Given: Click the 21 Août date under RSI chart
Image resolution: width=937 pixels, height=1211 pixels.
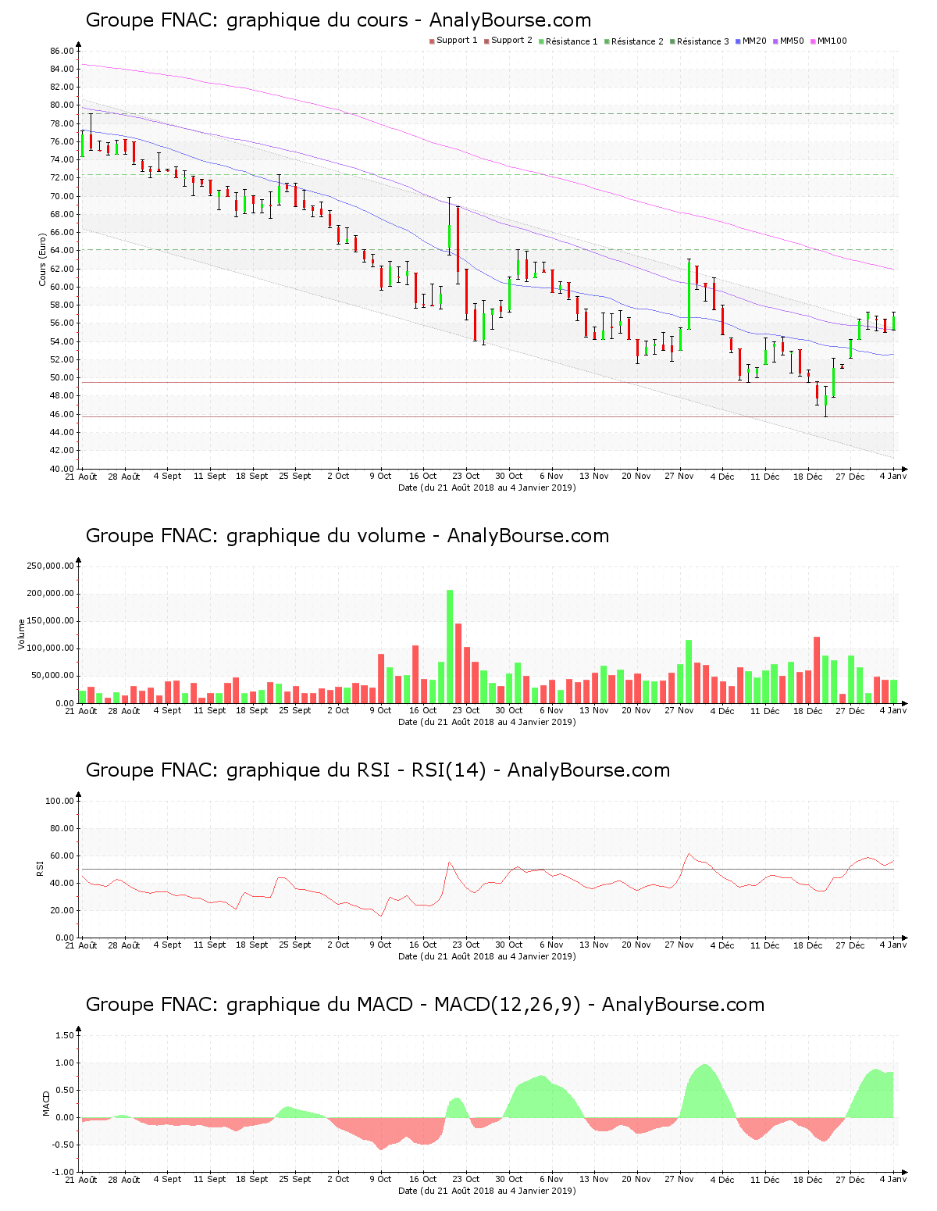Looking at the screenshot, I should pyautogui.click(x=81, y=945).
